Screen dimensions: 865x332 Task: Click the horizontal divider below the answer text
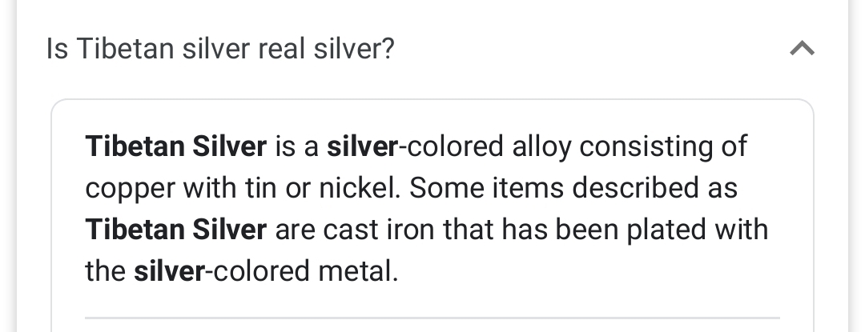click(x=432, y=318)
